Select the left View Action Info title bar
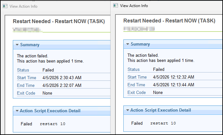 55,6
